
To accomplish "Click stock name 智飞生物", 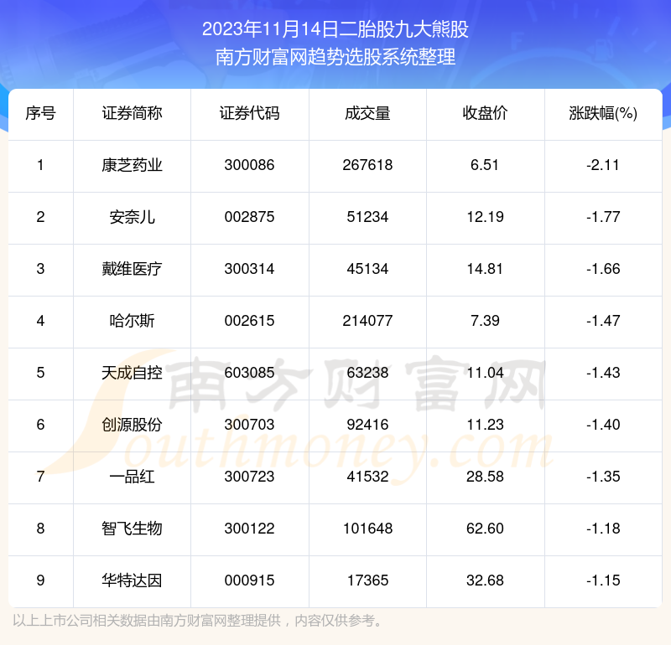I will 132,529.
